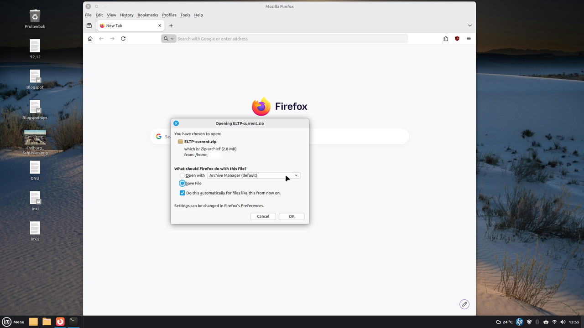
Task: Select the Open with radio button
Action: tap(182, 175)
